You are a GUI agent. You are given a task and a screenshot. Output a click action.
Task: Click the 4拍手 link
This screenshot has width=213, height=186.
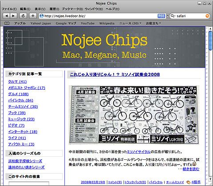pos(196,182)
